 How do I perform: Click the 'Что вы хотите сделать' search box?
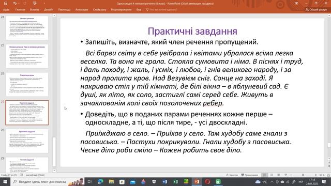pyautogui.click(x=162, y=10)
